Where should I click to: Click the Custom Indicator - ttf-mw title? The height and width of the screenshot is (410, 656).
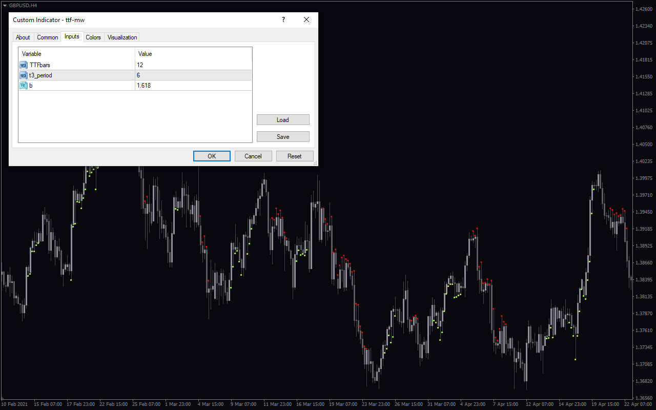click(x=49, y=20)
